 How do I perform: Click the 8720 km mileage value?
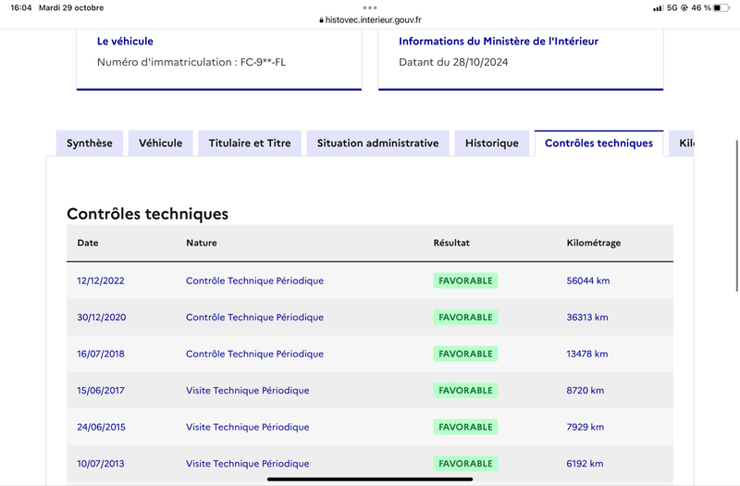pyautogui.click(x=586, y=391)
